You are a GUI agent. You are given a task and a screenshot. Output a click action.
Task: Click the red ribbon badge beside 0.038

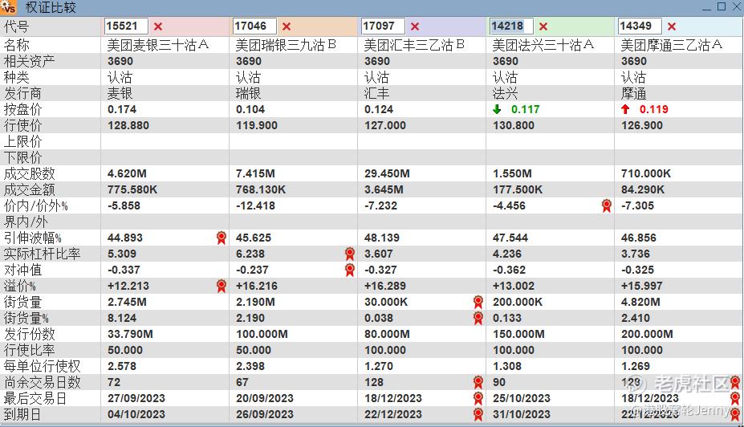click(478, 319)
